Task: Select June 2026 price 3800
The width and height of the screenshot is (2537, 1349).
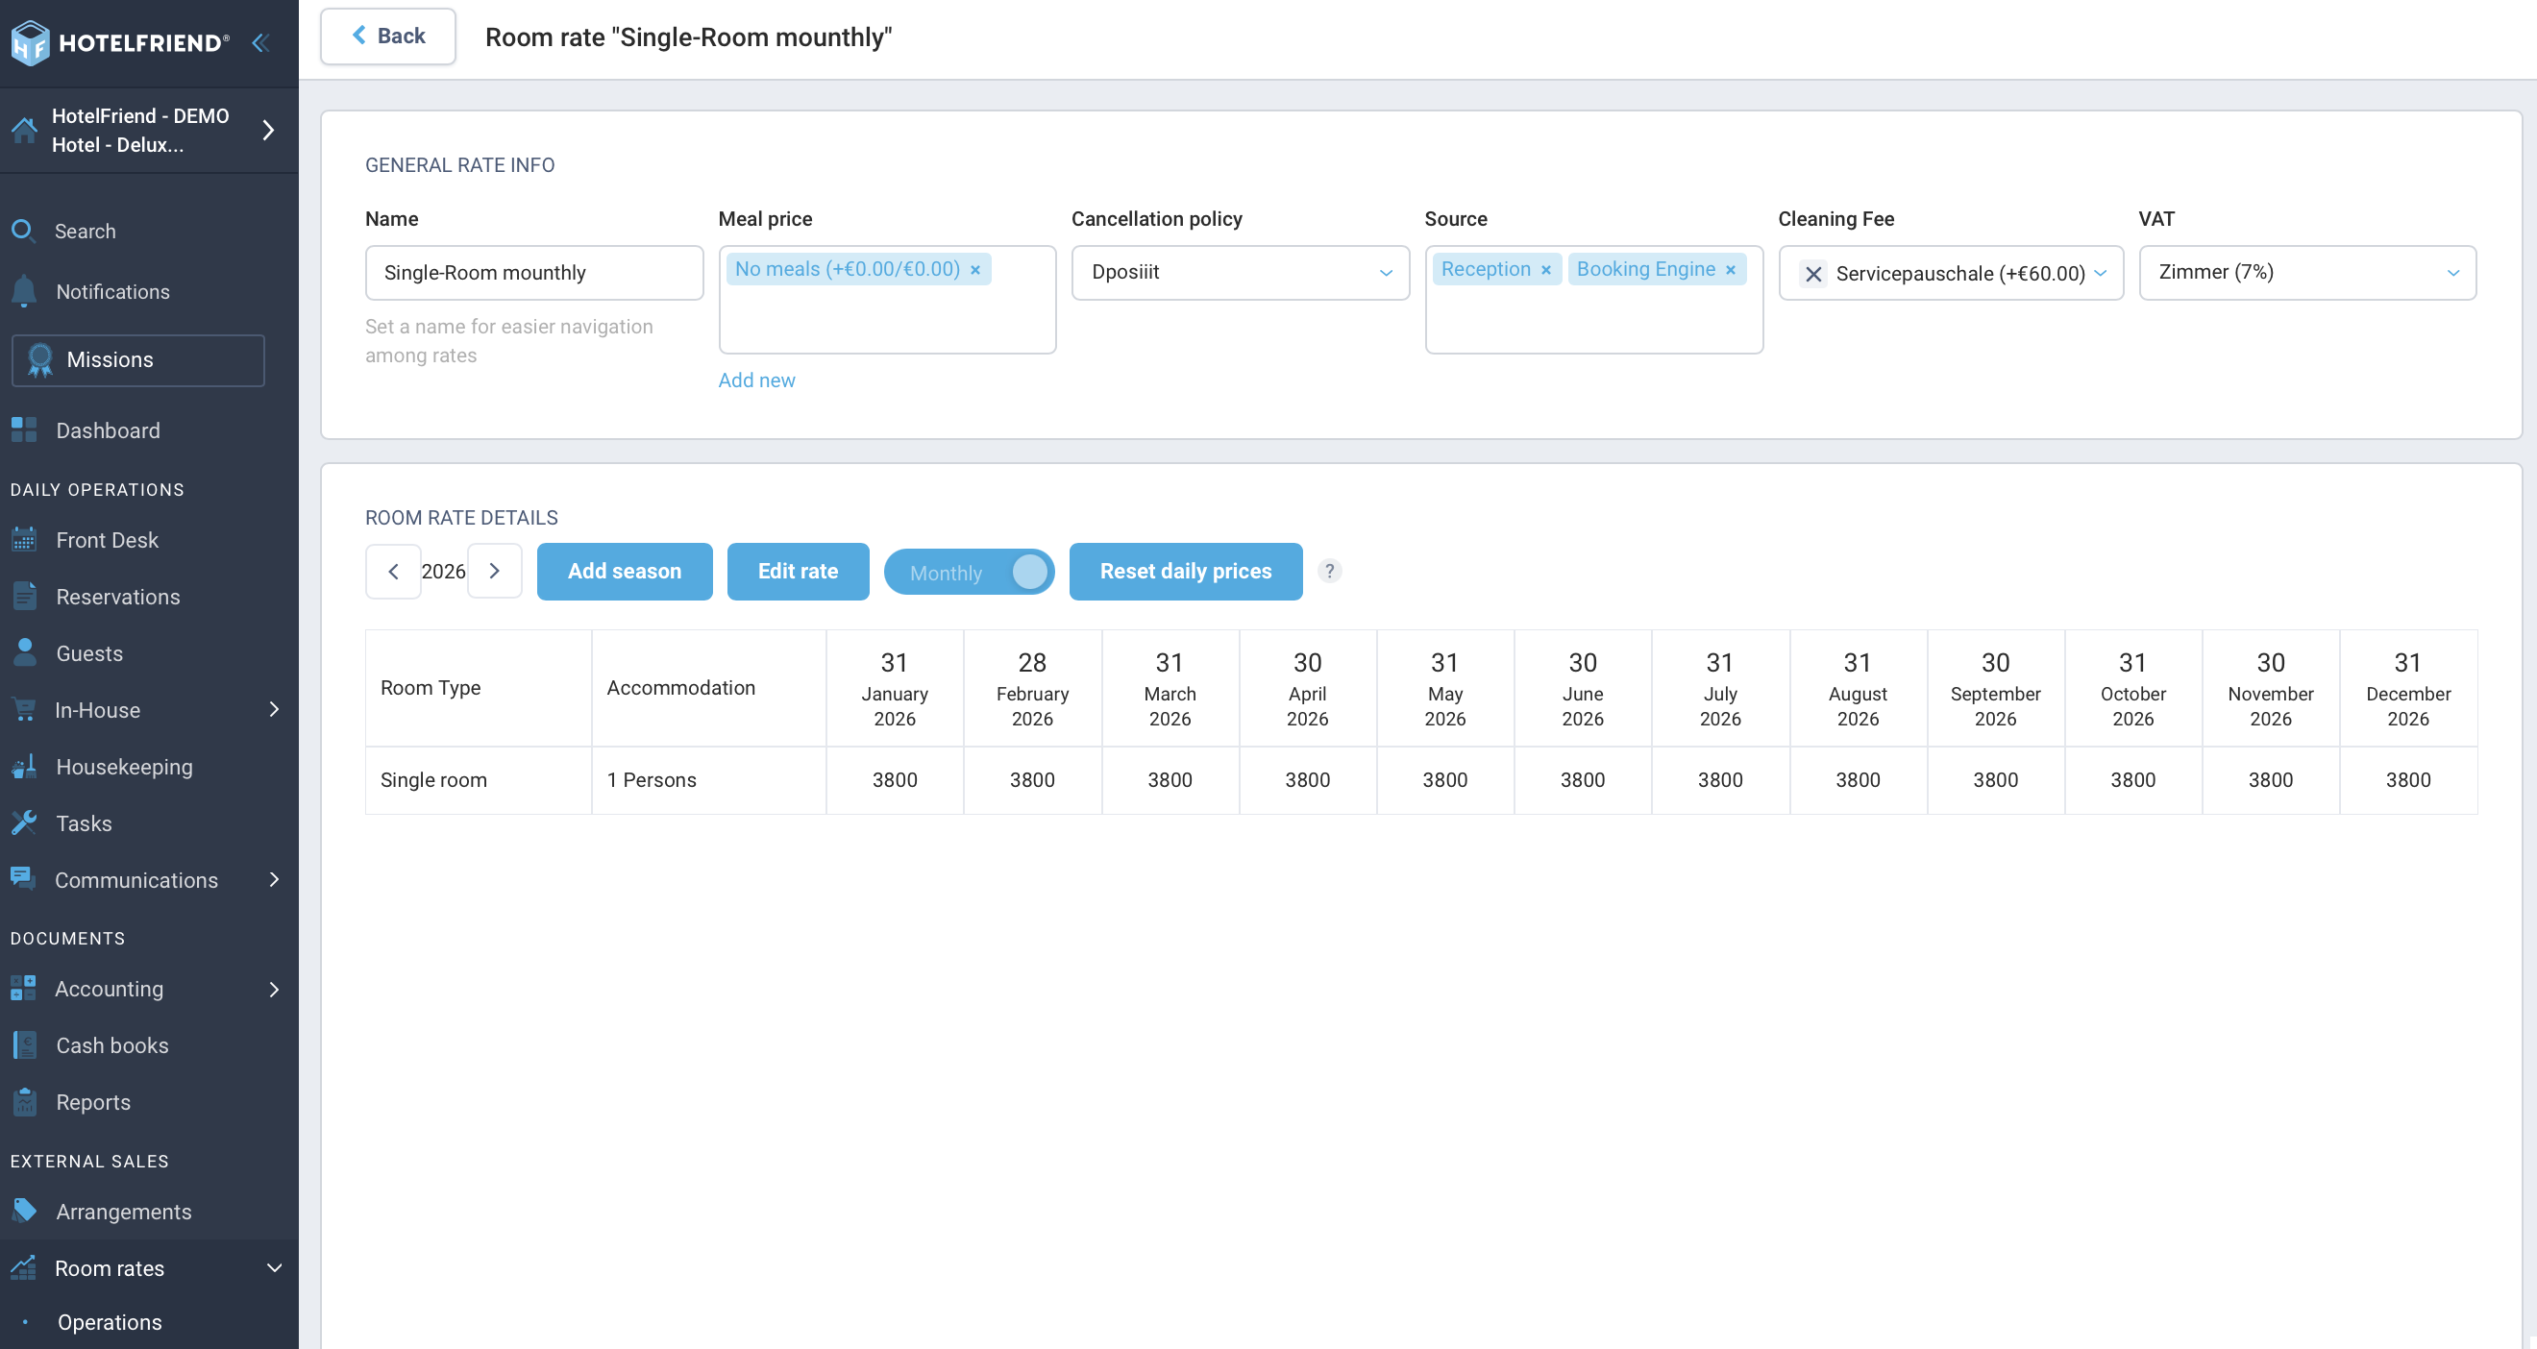Action: tap(1583, 780)
